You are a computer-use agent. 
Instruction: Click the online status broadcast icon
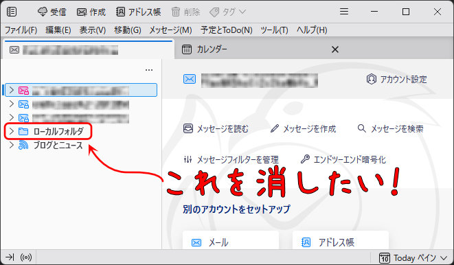[26, 257]
